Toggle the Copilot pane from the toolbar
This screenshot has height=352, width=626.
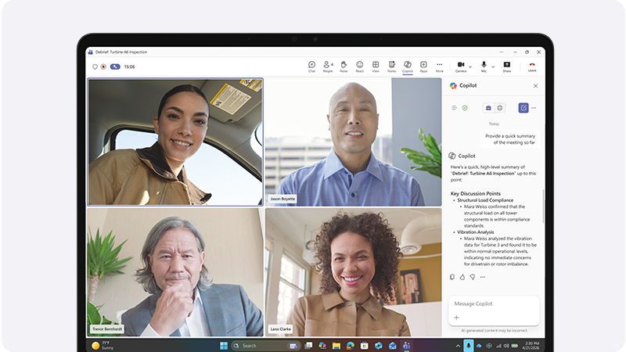click(408, 66)
